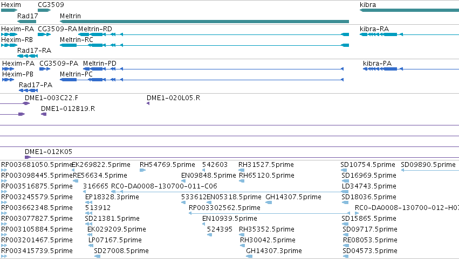Select the RP003662348.5prime EST label
459x259 pixels.
pos(37,208)
